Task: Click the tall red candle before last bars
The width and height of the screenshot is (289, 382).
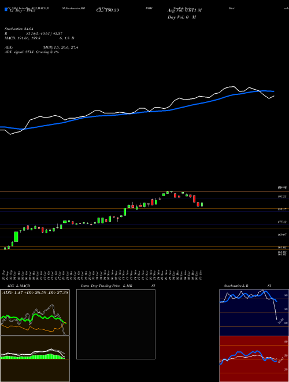Action: [194, 199]
